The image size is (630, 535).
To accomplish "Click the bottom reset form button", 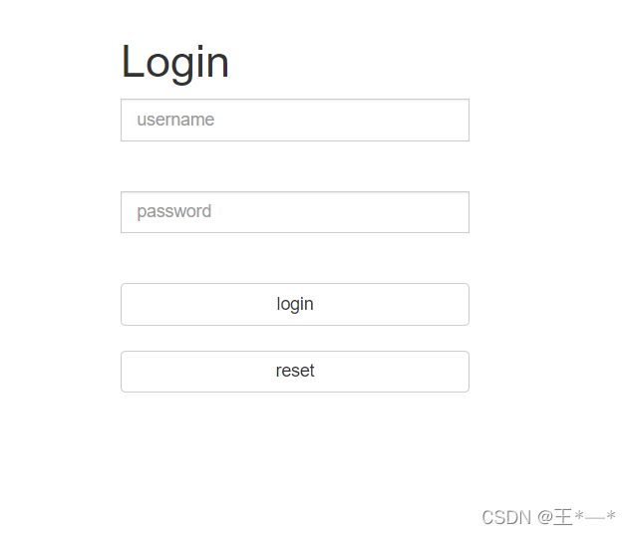I will tap(295, 372).
